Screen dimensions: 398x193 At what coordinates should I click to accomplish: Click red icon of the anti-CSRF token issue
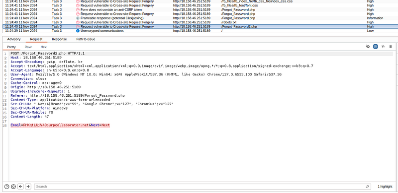tap(78, 9)
